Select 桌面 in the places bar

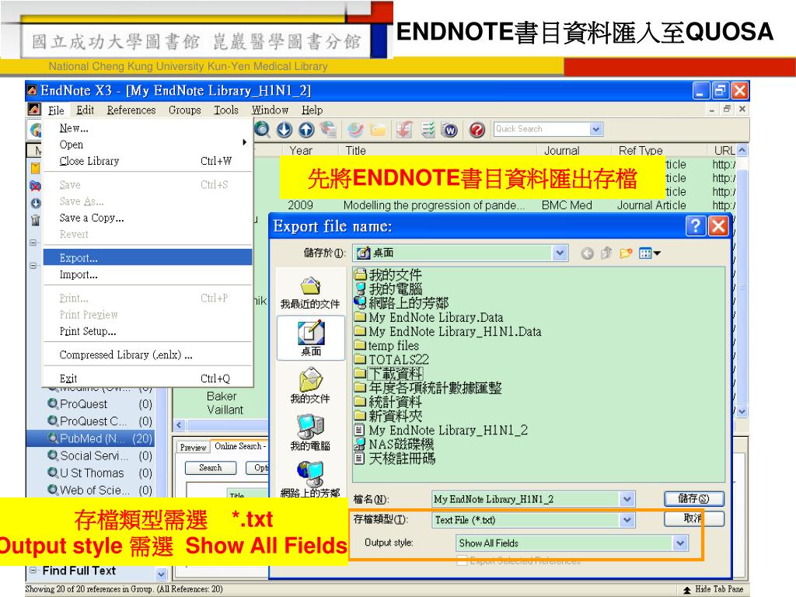tap(311, 337)
